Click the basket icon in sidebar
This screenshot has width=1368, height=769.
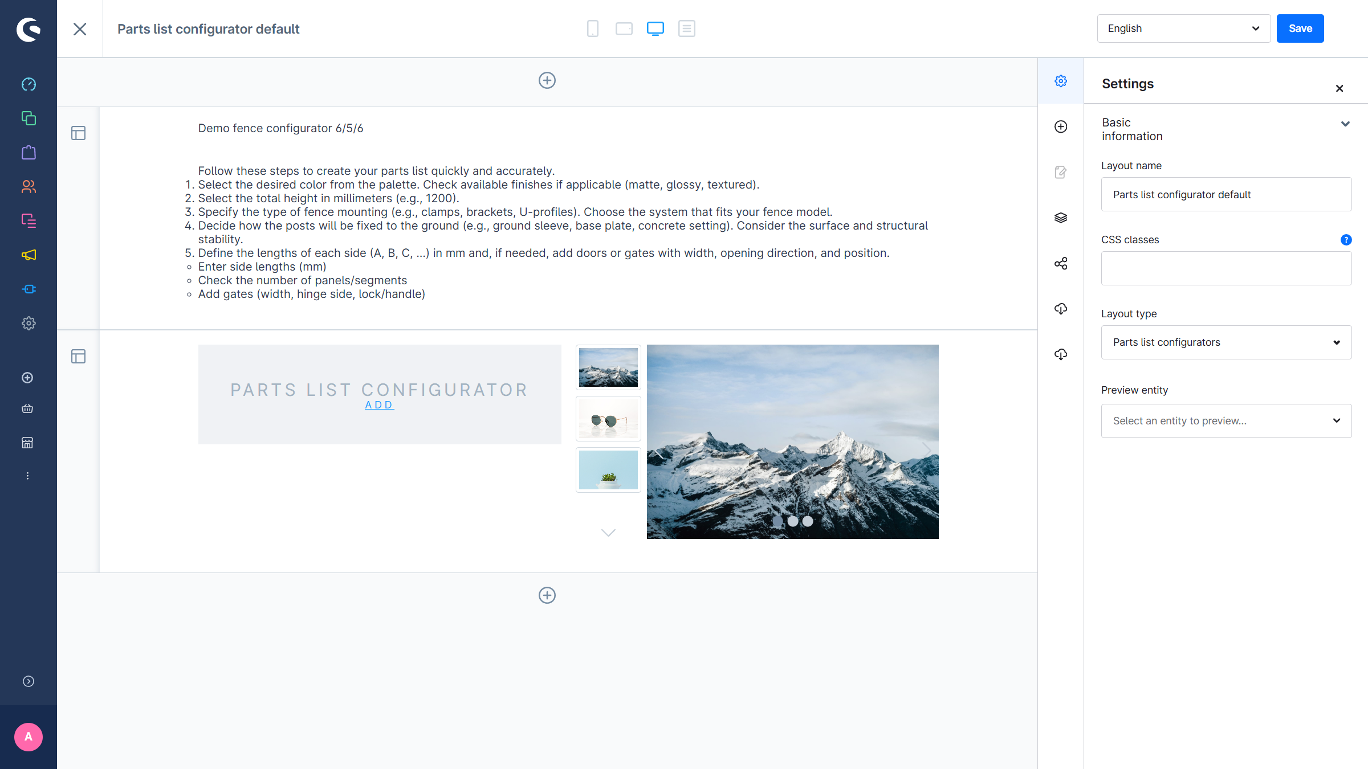click(x=27, y=408)
